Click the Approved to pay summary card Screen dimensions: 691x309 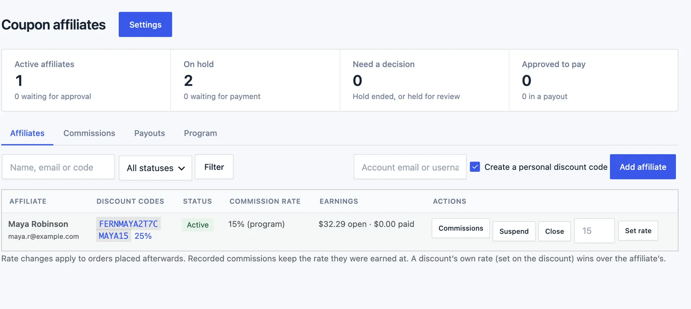pyautogui.click(x=593, y=80)
